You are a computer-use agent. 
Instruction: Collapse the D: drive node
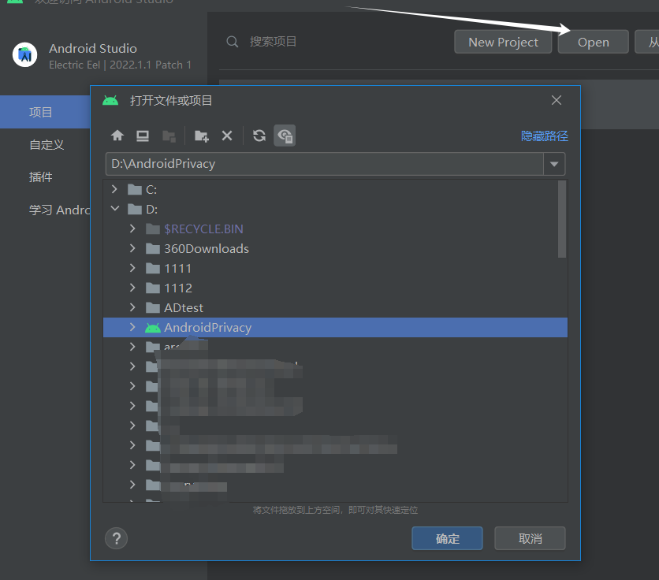click(115, 209)
